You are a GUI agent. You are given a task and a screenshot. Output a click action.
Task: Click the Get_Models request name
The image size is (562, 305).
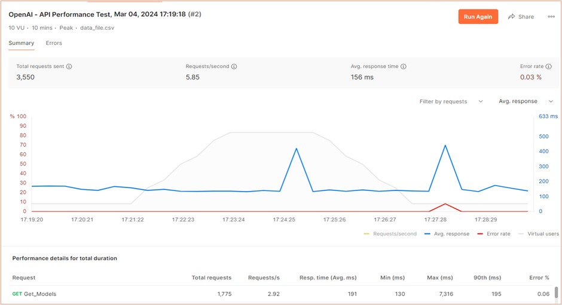[40, 294]
